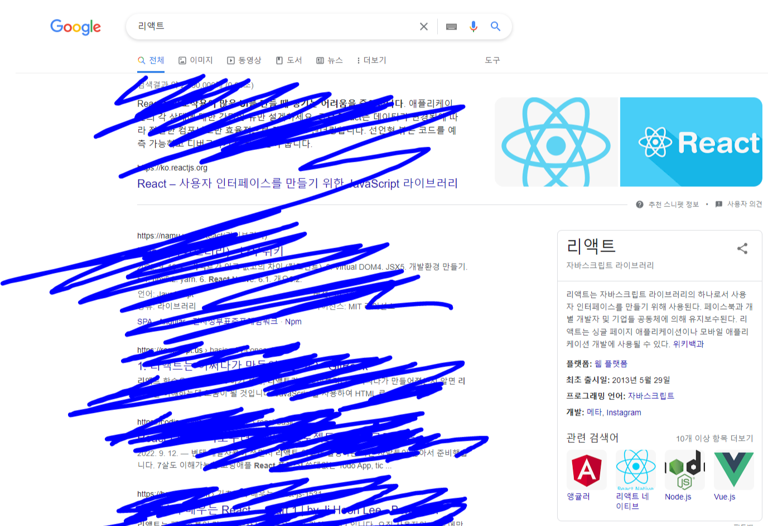The width and height of the screenshot is (768, 526).
Task: Click the Instagram developer link
Action: coord(624,412)
